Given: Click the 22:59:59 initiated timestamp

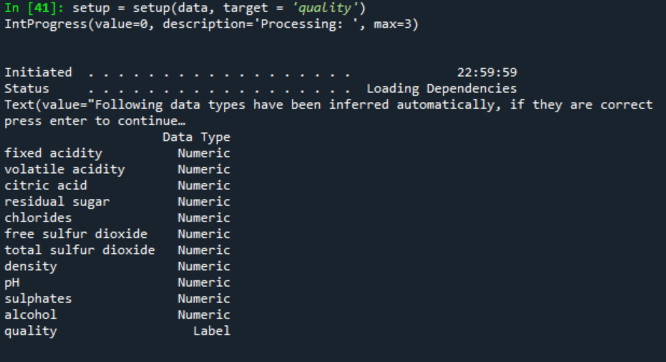Looking at the screenshot, I should (x=487, y=73).
